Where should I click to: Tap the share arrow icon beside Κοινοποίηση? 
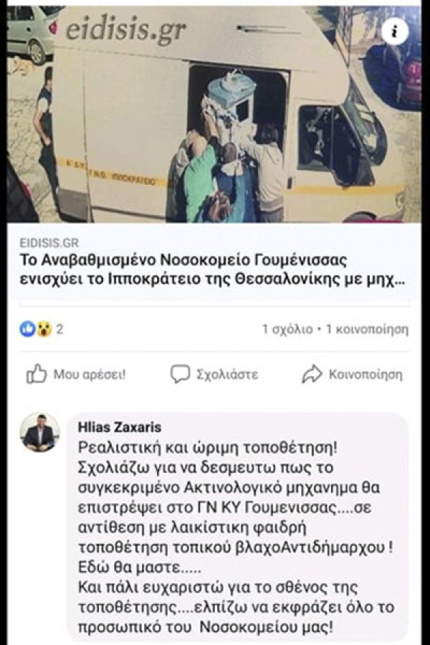click(312, 374)
